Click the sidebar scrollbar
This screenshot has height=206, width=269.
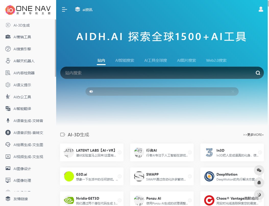(x=55, y=48)
